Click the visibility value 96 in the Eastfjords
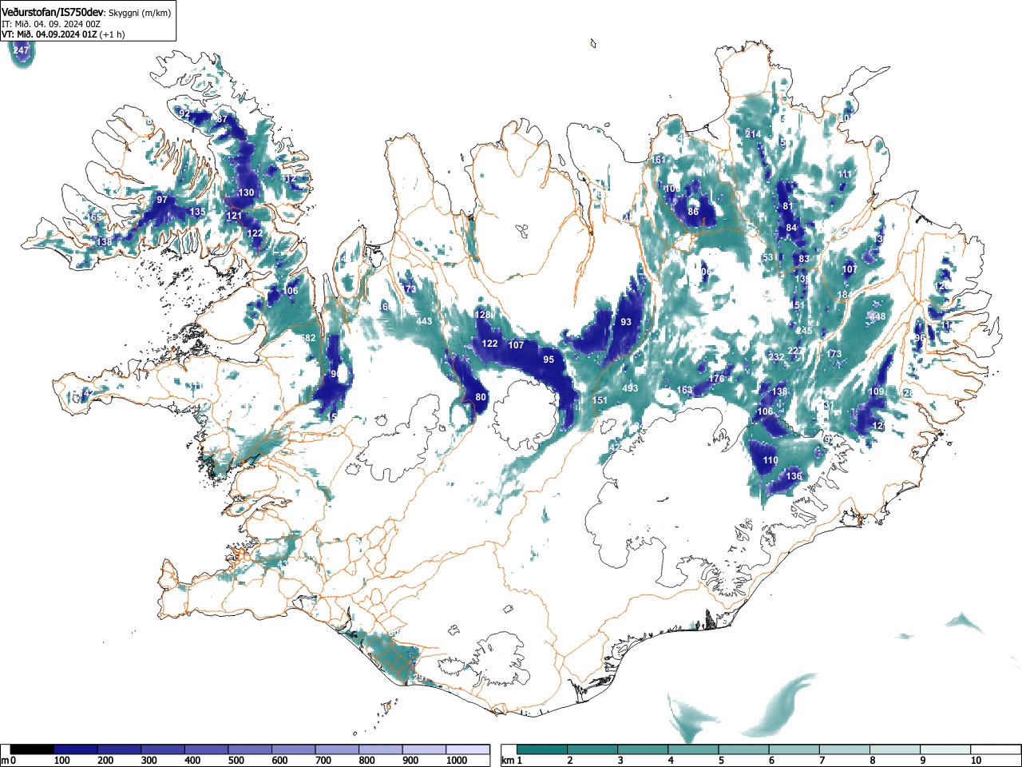 point(919,338)
